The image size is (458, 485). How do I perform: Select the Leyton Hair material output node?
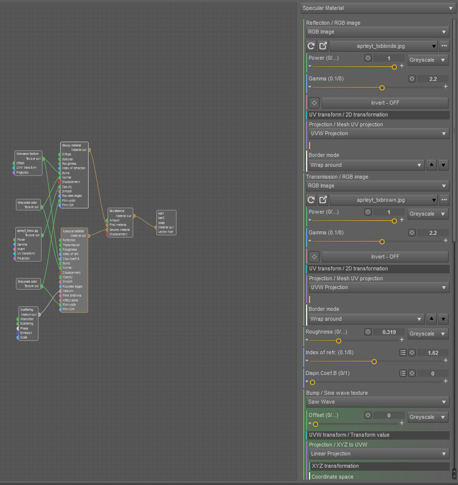coord(166,223)
